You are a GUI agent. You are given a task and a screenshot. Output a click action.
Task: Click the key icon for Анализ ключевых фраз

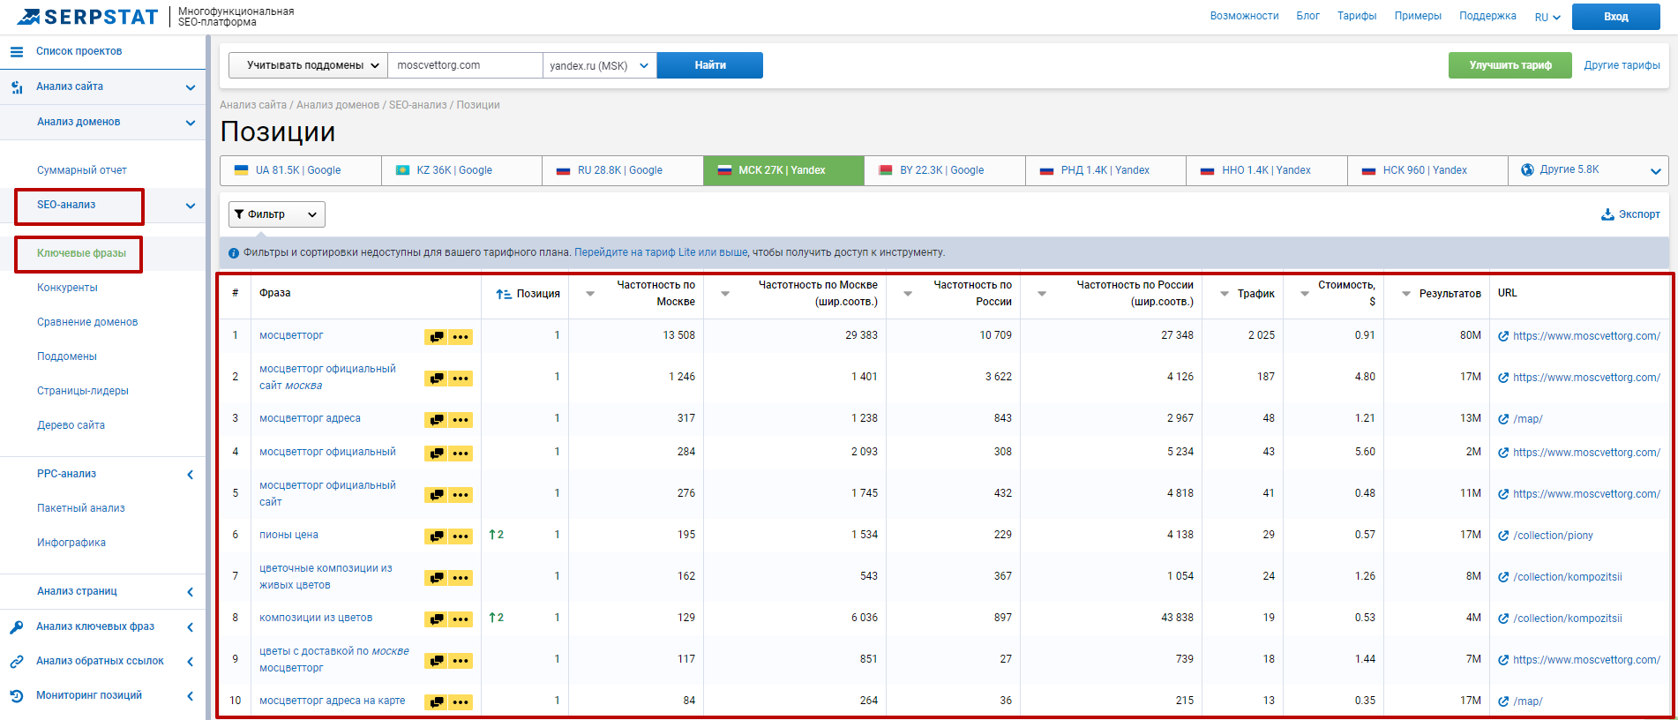[x=16, y=627]
